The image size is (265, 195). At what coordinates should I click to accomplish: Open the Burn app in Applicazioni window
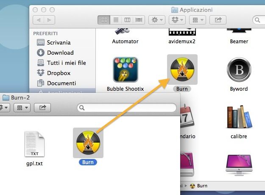(182, 70)
